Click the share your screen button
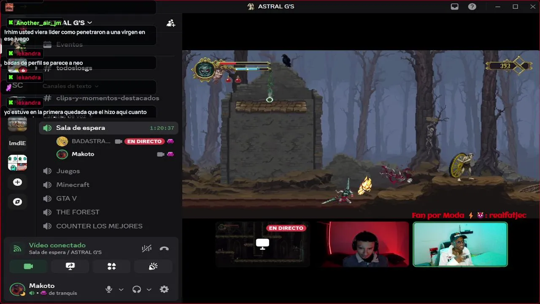This screenshot has width=540, height=304. tap(70, 266)
